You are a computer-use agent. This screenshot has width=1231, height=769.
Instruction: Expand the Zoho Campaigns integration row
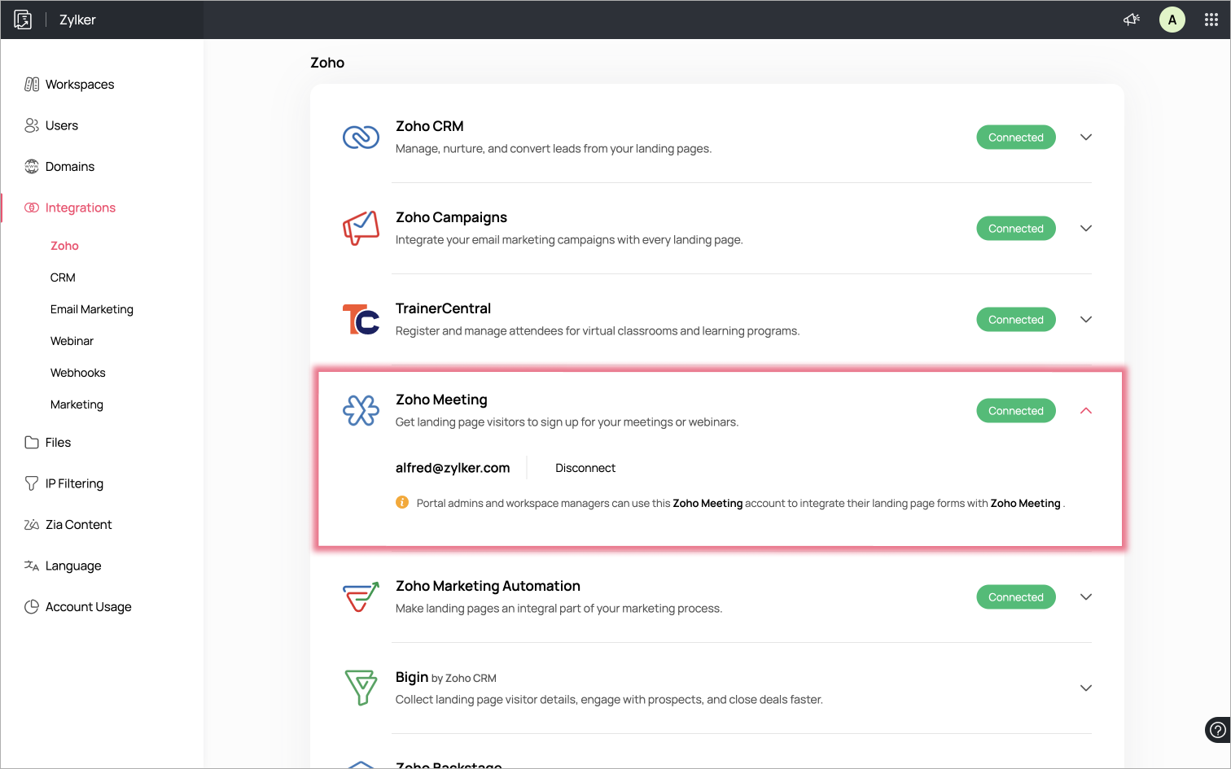pos(1085,228)
